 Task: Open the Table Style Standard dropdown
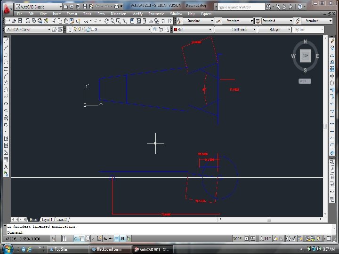click(x=277, y=21)
